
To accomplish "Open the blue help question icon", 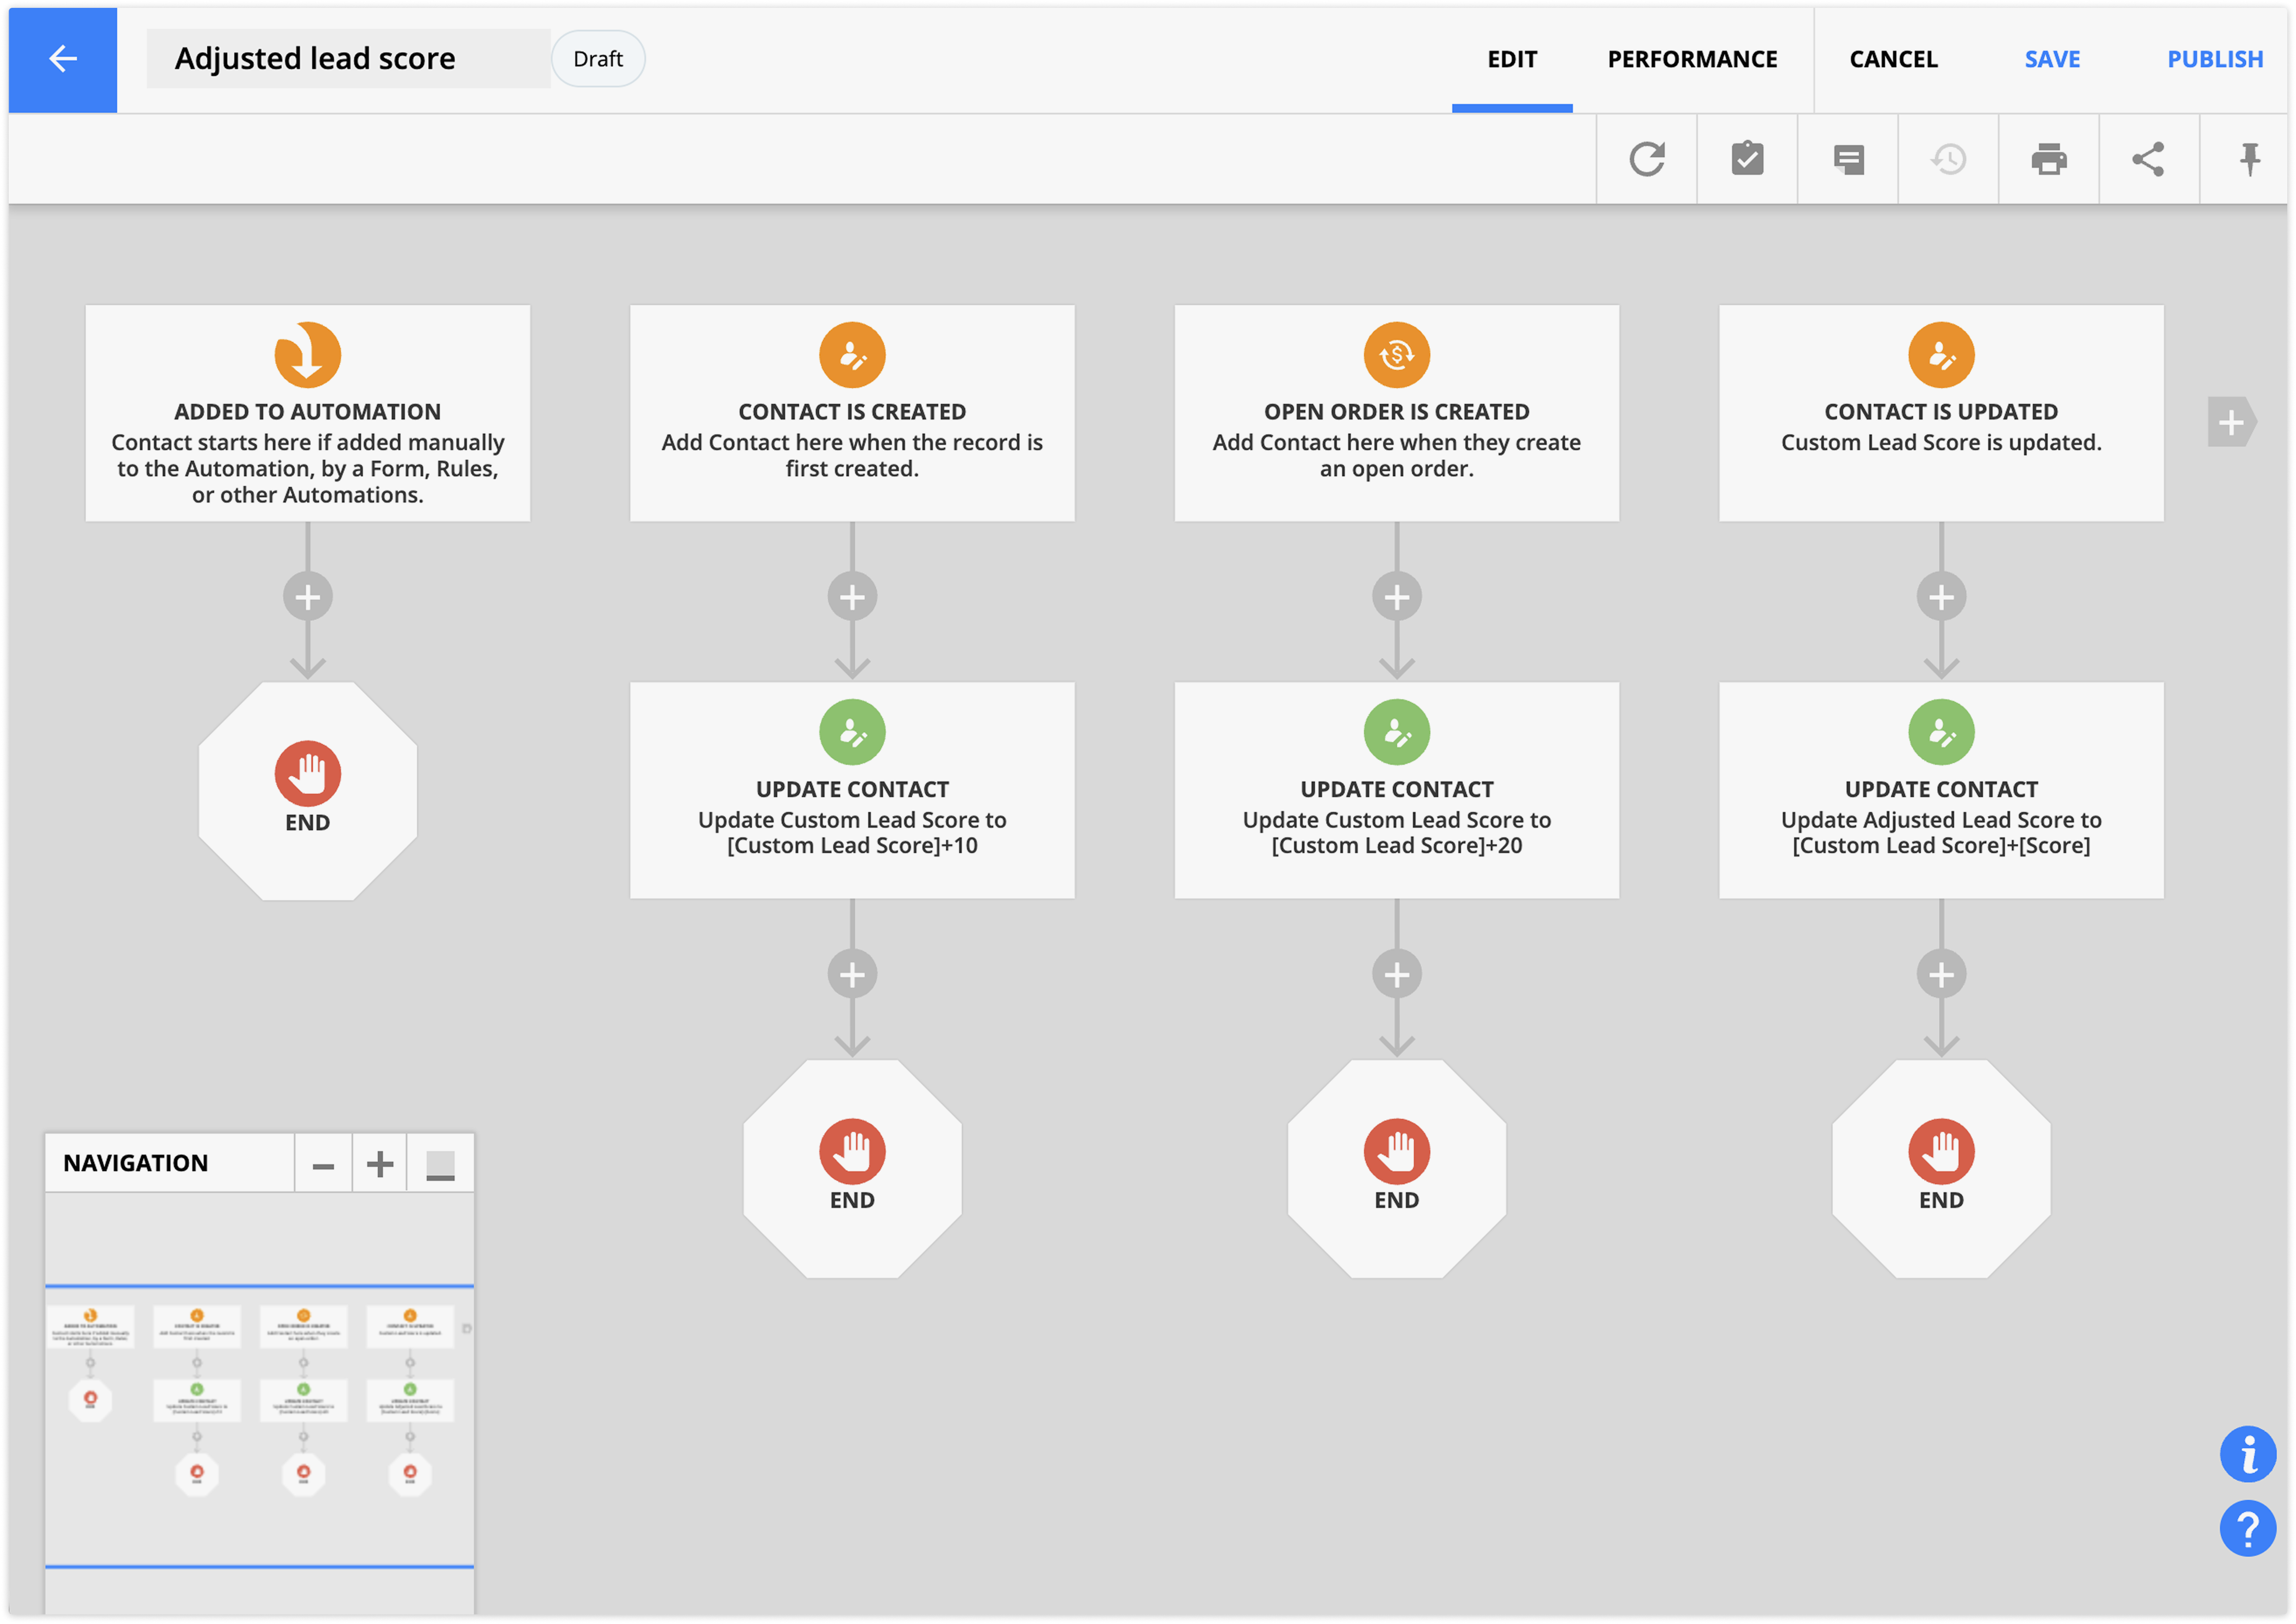I will point(2247,1528).
